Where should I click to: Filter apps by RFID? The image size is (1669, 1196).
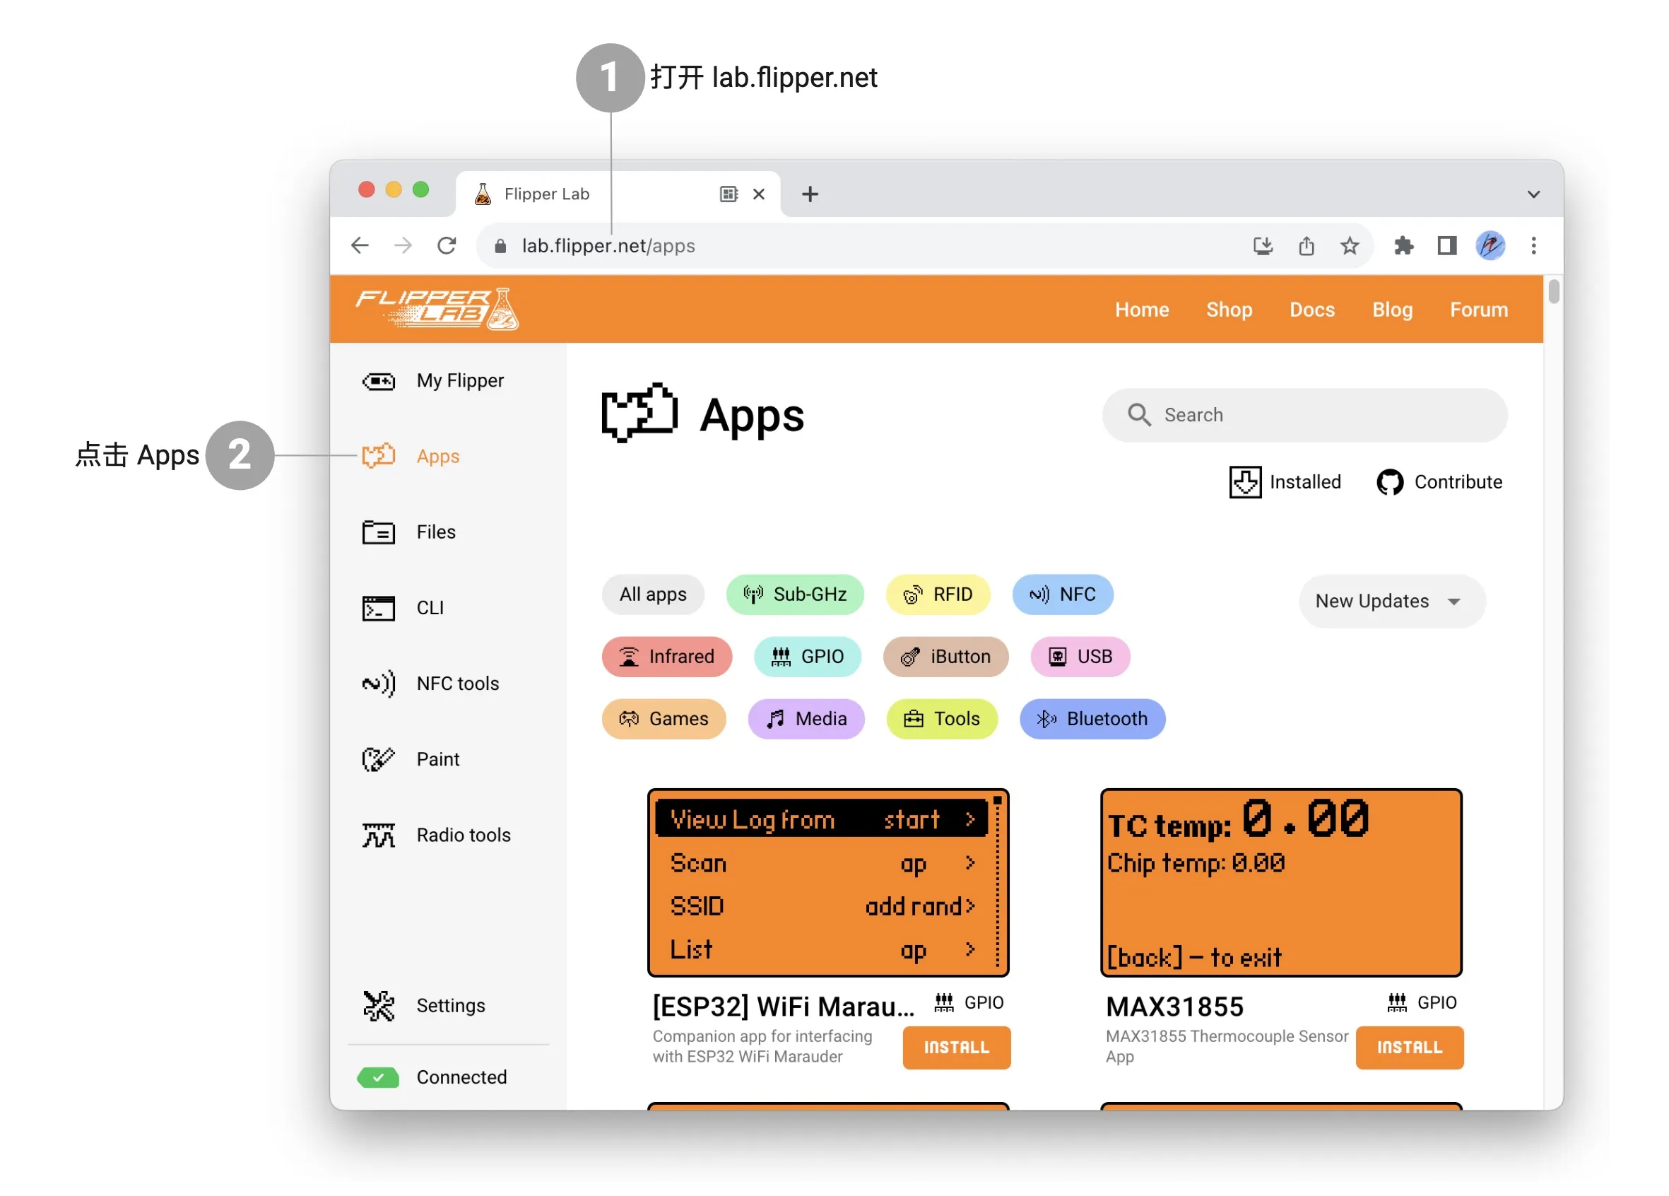(x=938, y=594)
